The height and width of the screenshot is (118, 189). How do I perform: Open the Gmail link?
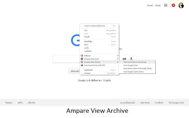(150, 5)
